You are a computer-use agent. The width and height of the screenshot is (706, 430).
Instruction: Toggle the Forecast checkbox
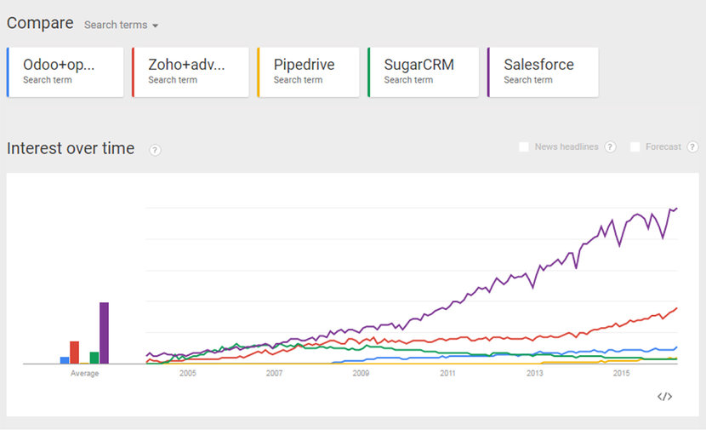635,146
